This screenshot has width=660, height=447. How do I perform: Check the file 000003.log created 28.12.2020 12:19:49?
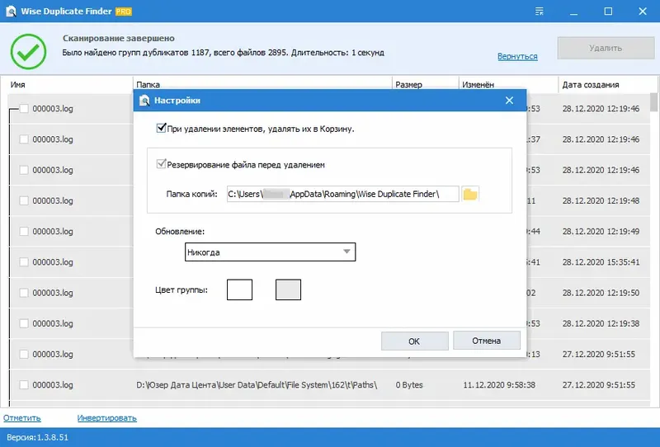click(x=24, y=232)
